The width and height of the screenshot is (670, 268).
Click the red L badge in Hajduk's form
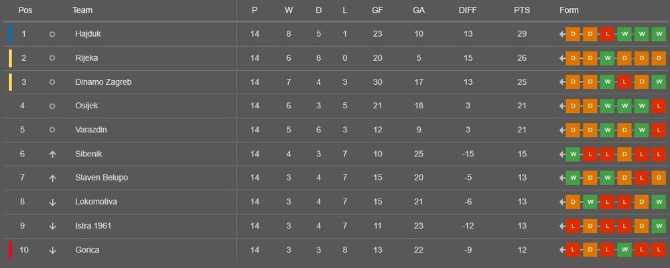coord(607,34)
